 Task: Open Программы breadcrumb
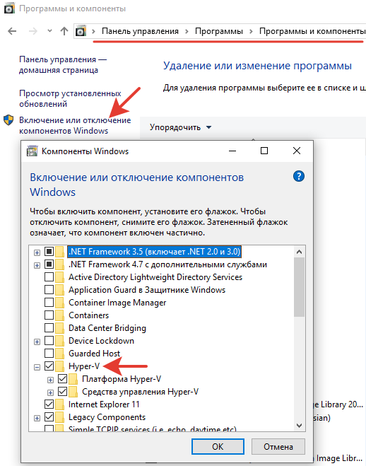[x=219, y=31]
